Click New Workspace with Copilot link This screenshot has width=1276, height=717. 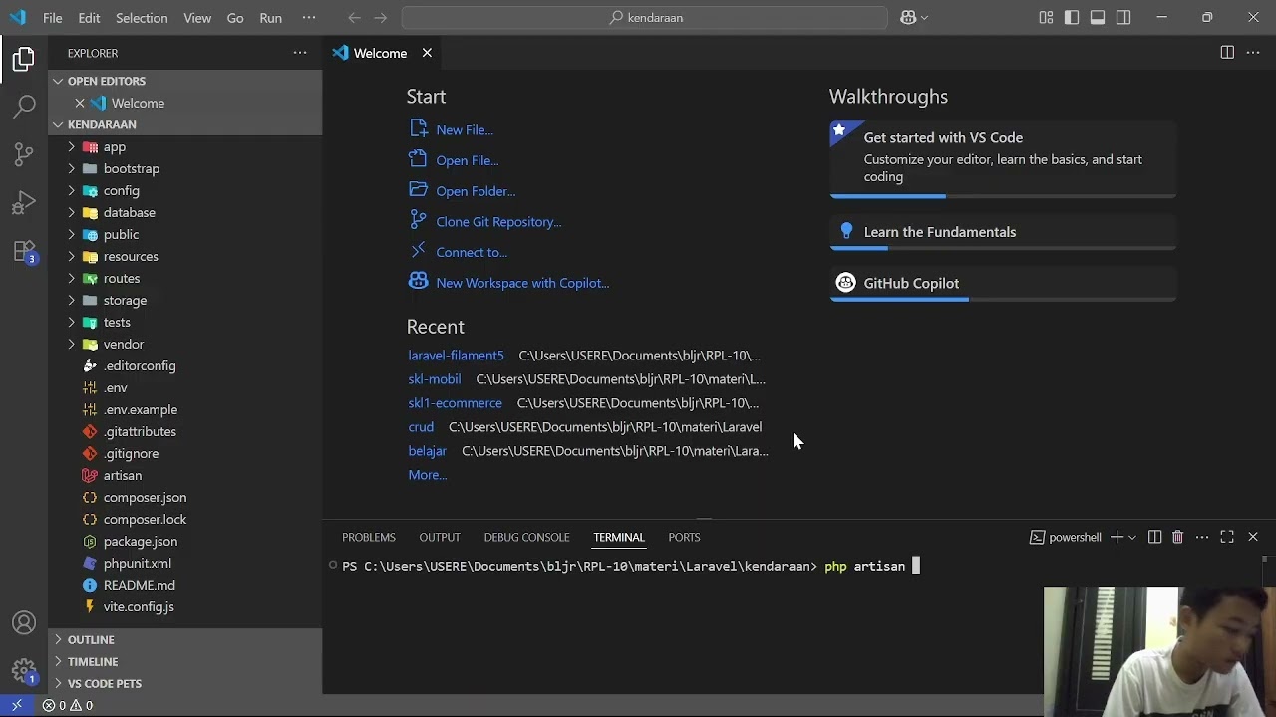click(522, 283)
